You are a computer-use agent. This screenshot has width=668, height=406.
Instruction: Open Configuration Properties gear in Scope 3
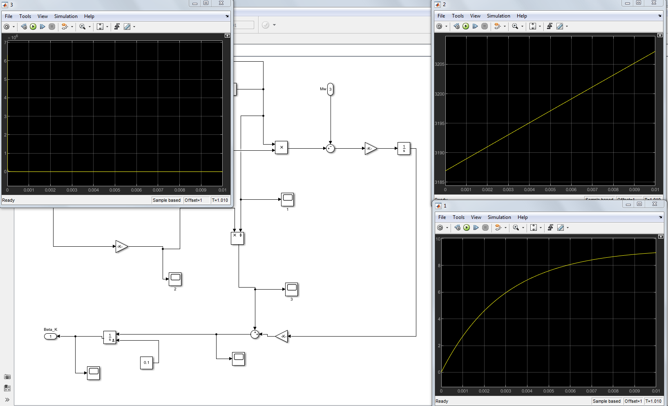[x=7, y=27]
